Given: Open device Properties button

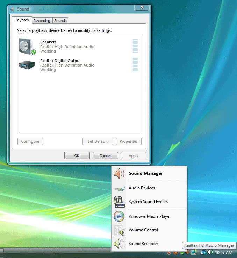Looking at the screenshot, I should click(129, 141).
